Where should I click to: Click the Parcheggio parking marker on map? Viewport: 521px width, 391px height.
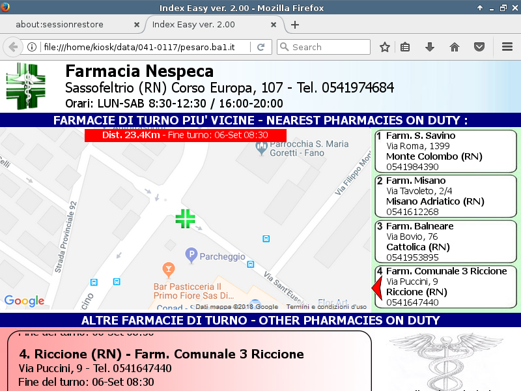[191, 253]
